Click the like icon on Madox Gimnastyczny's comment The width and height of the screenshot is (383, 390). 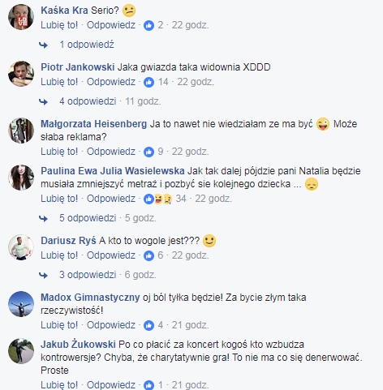(x=148, y=325)
